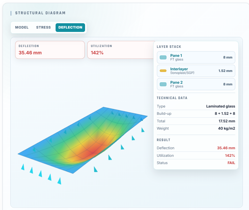Click the LAYER STACK heading
The height and width of the screenshot is (210, 249).
pyautogui.click(x=169, y=47)
